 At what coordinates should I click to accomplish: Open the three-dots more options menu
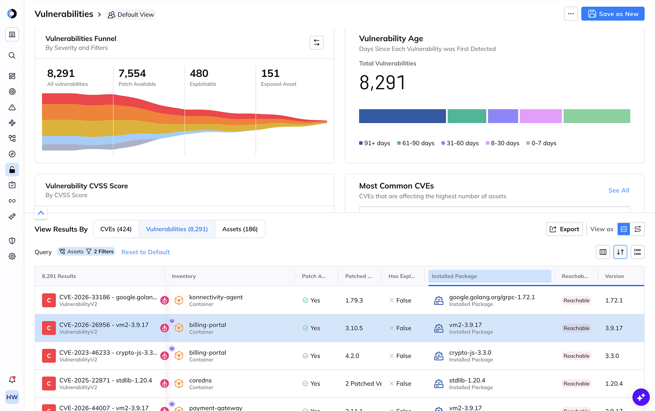tap(571, 14)
